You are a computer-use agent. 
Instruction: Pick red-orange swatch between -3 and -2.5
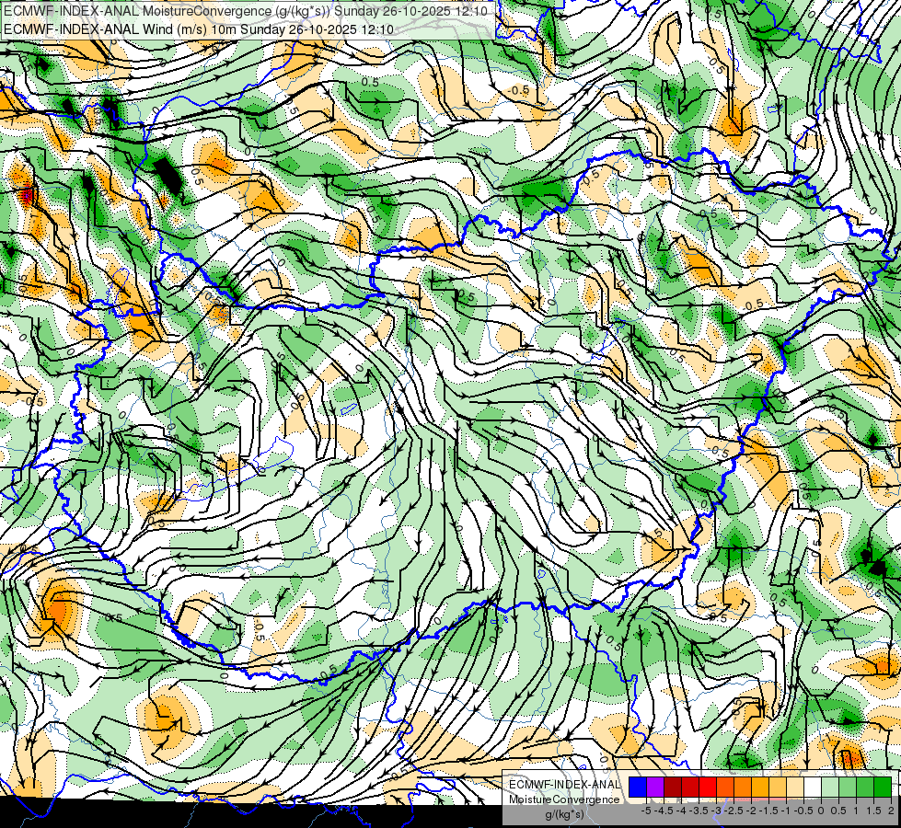[x=725, y=787]
